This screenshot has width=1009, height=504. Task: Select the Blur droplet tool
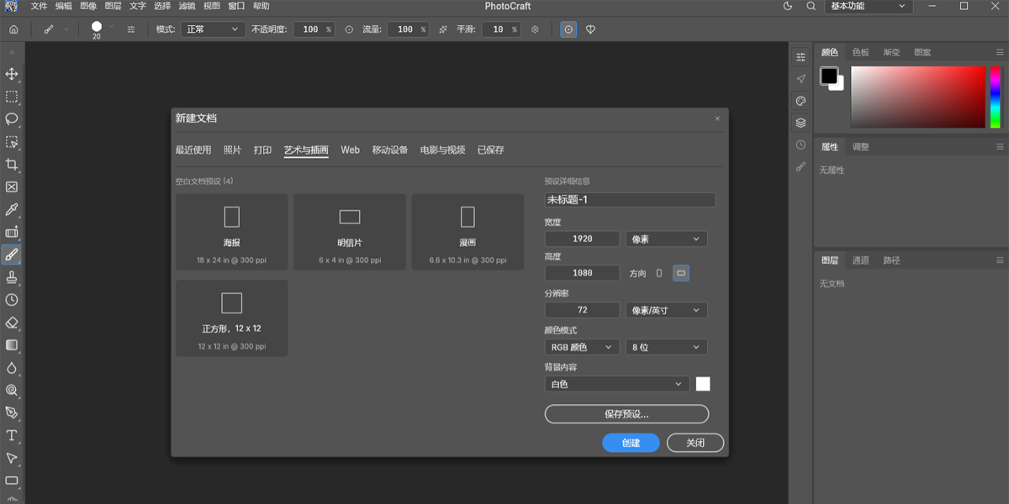(12, 367)
